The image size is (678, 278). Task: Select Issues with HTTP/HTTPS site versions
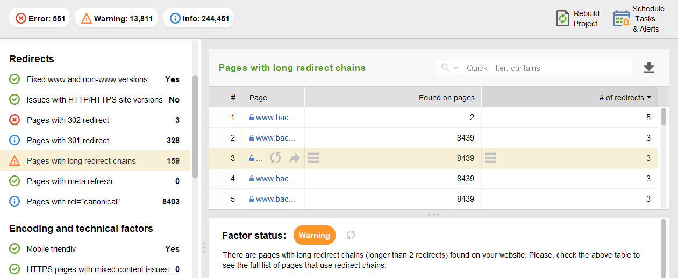[95, 100]
